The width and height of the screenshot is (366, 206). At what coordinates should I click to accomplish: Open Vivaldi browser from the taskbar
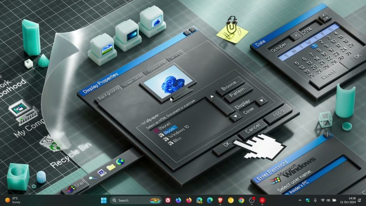tap(168, 200)
